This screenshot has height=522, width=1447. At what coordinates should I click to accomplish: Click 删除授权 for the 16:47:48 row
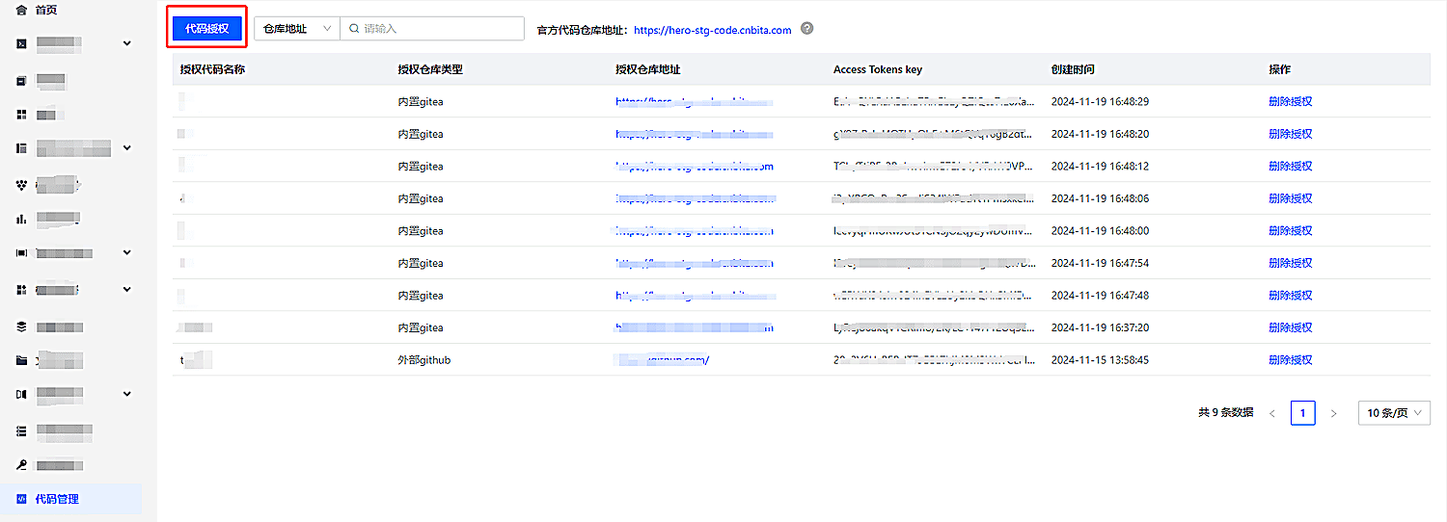(1291, 296)
